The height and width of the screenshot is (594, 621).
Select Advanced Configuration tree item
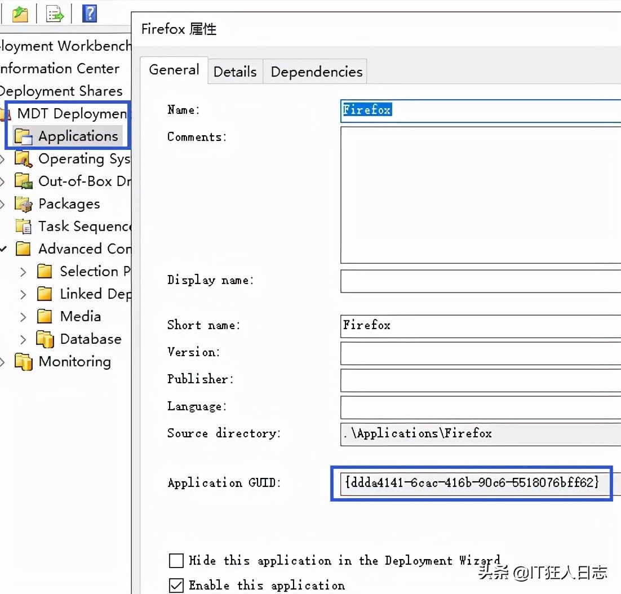coord(85,249)
